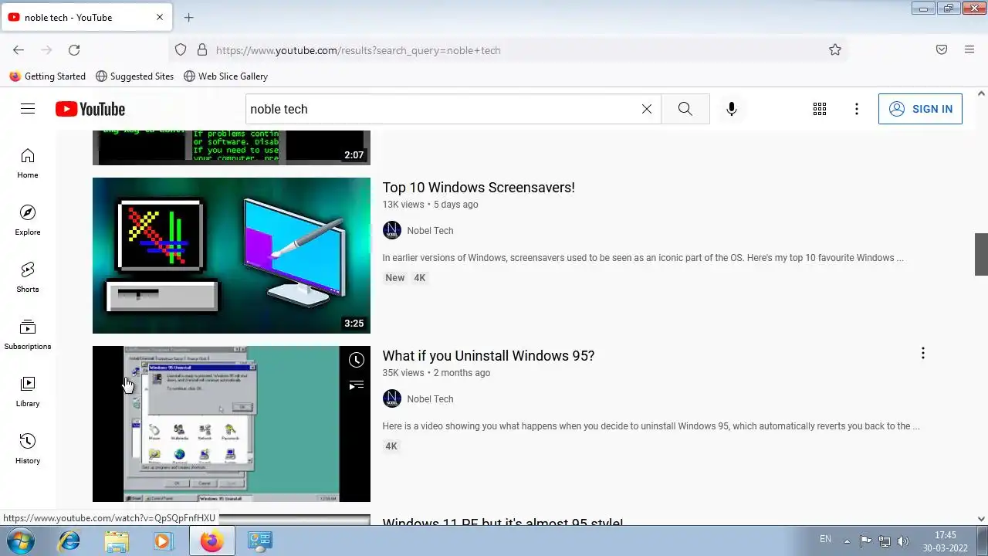
Task: Click the 13K views text
Action: 403,205
